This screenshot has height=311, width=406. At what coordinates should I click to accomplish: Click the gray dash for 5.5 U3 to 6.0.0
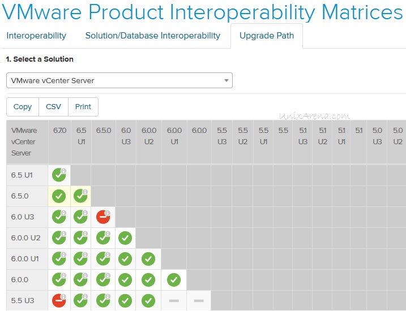[x=199, y=301]
